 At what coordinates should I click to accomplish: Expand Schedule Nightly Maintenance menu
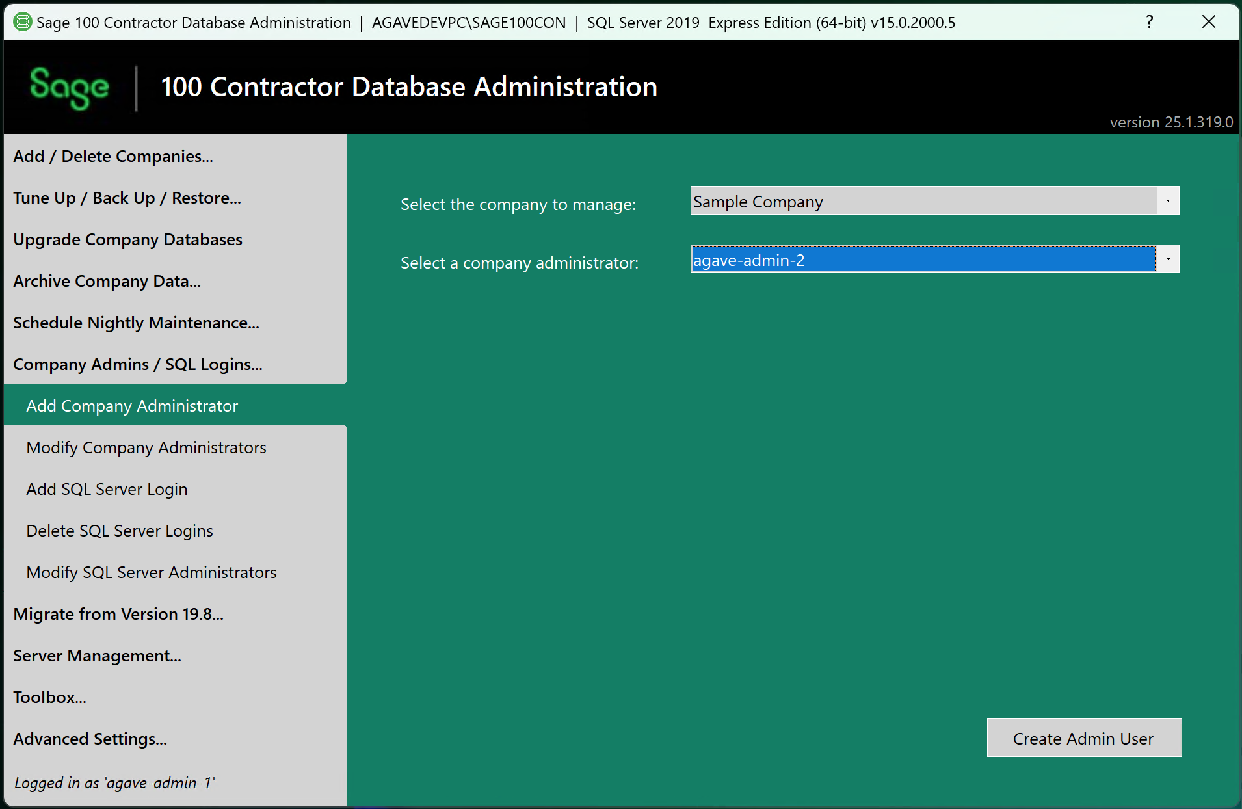137,323
